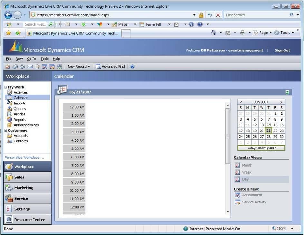
Task: Click the Advanced Find binoculars icon
Action: [x=98, y=67]
